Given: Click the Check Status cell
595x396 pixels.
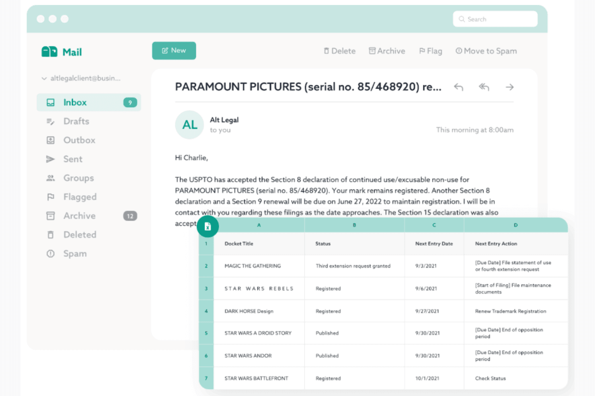Looking at the screenshot, I should tap(516, 378).
